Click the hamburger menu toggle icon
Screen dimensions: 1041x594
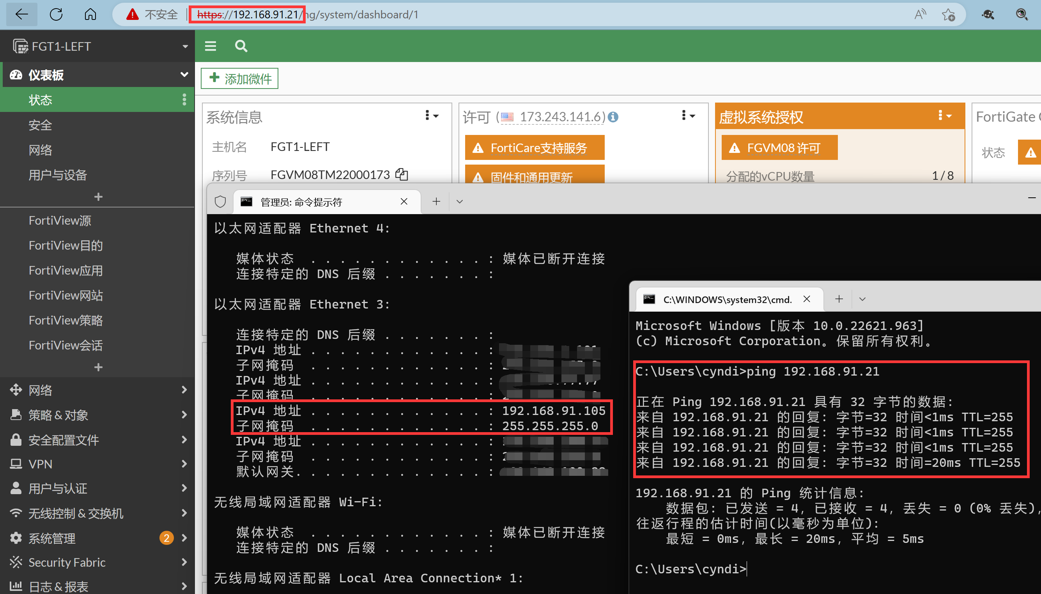click(x=211, y=46)
